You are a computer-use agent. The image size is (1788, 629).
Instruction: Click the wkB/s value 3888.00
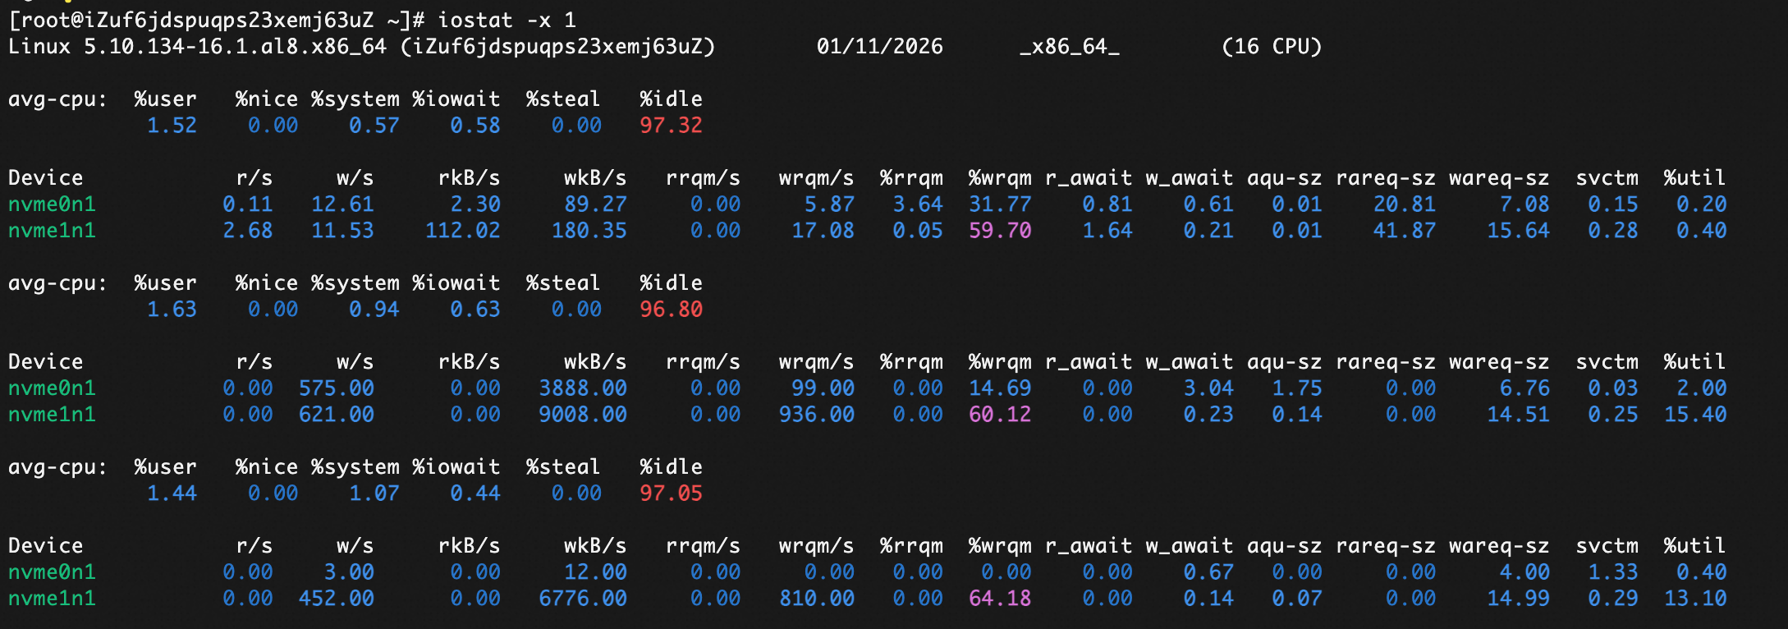(582, 388)
